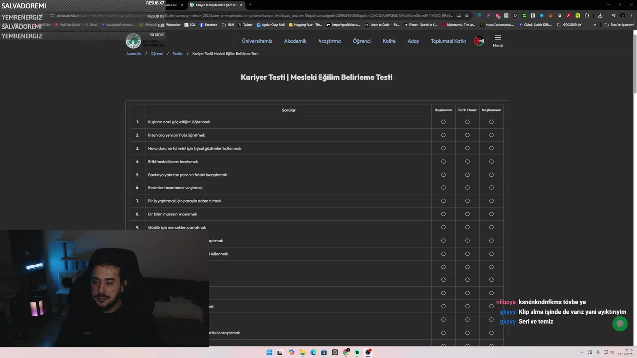Select Hoşlanmam for question 9 Gözlük
Image resolution: width=637 pixels, height=358 pixels.
point(491,227)
